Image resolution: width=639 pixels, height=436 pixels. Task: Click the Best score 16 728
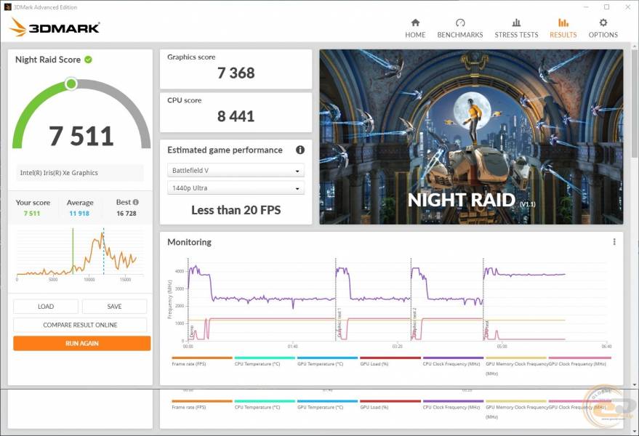tap(126, 213)
